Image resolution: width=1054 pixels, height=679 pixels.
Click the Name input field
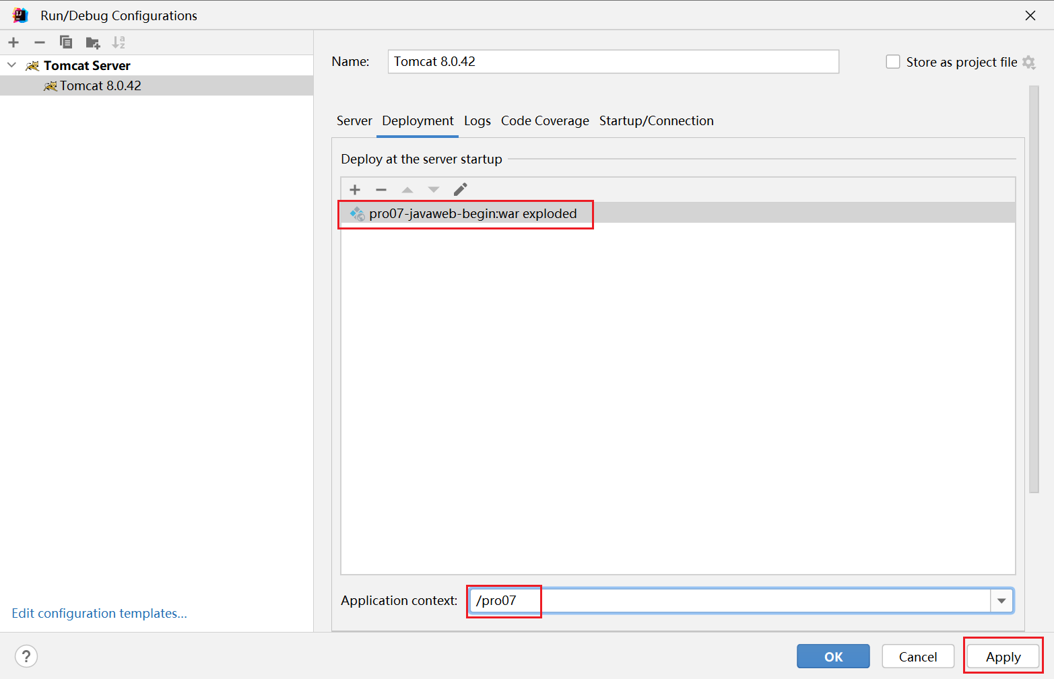tap(614, 62)
